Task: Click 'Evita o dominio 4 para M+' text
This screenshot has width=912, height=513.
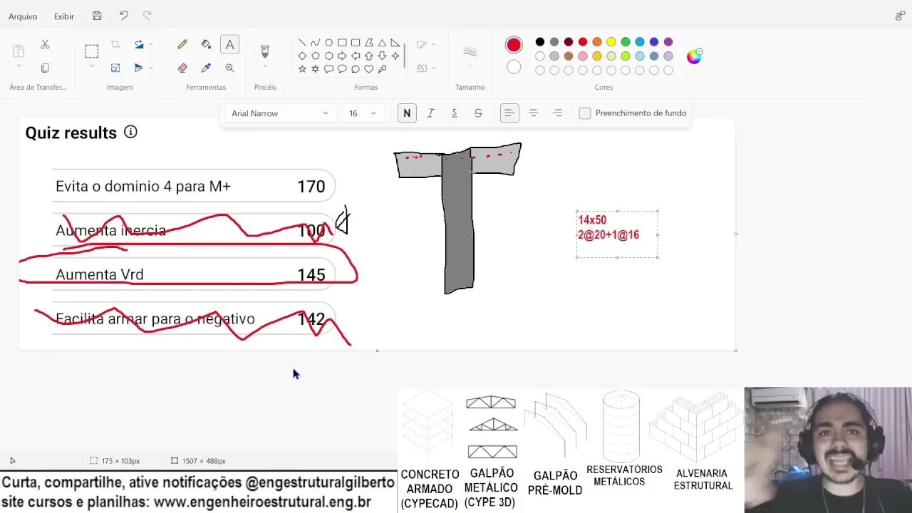Action: 143,187
